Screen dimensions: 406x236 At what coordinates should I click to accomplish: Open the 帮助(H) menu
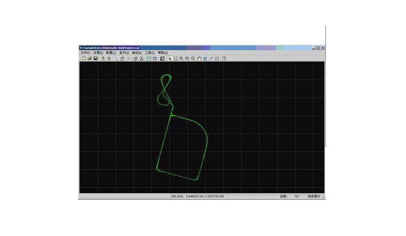tap(163, 52)
